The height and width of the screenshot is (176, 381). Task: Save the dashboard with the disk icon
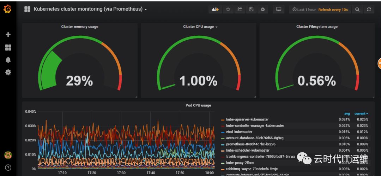click(251, 10)
